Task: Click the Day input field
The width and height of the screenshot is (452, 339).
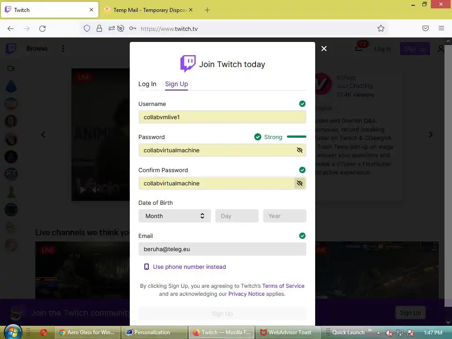Action: [x=237, y=216]
